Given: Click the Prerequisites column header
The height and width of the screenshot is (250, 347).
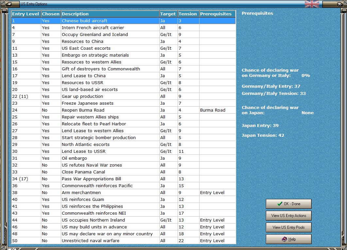Looking at the screenshot, I should pyautogui.click(x=217, y=14).
